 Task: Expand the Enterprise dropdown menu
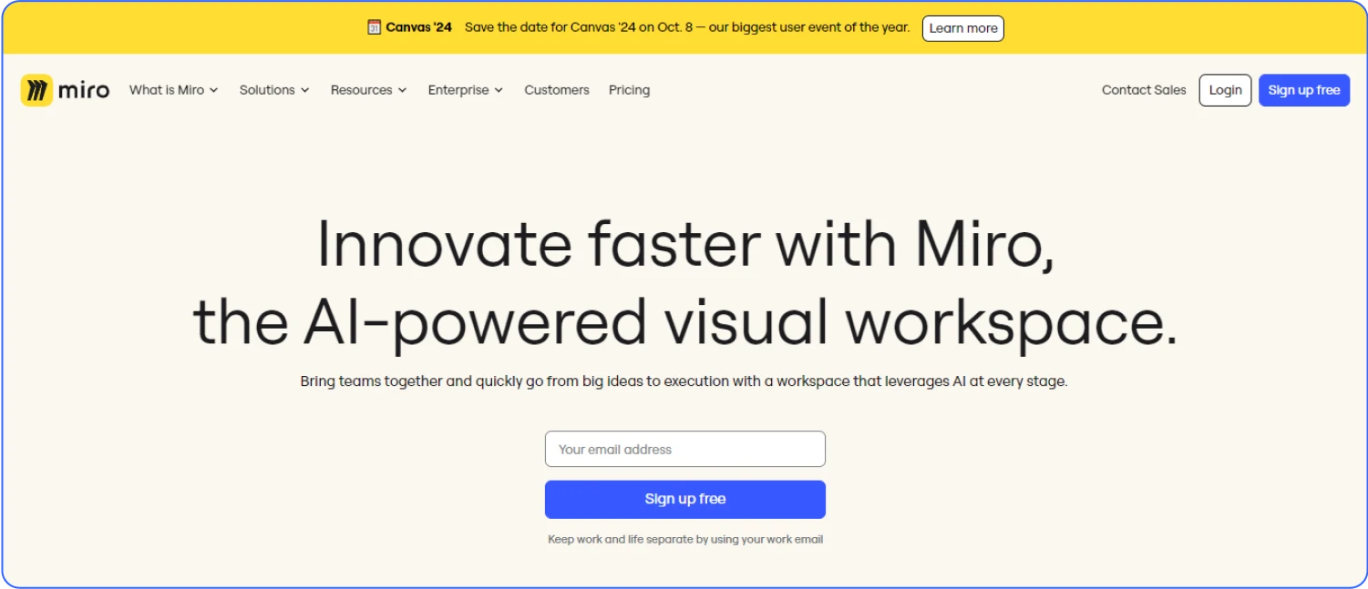click(x=465, y=90)
